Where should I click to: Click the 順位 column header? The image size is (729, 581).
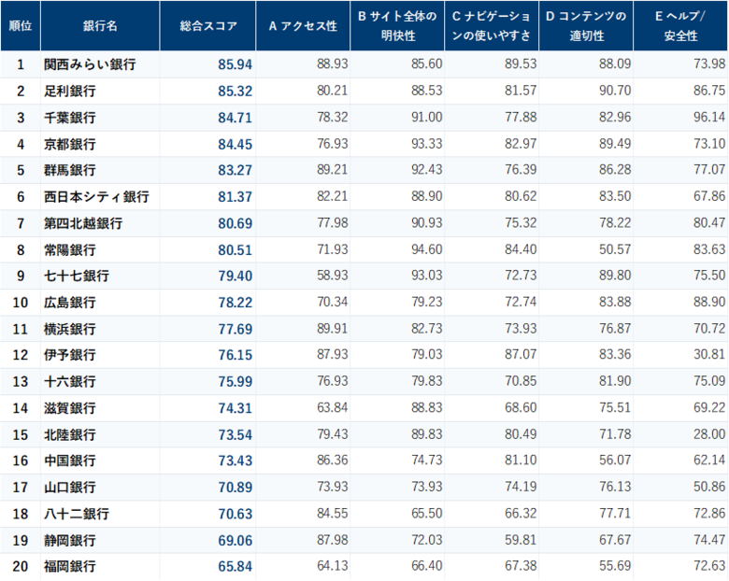[x=21, y=25]
